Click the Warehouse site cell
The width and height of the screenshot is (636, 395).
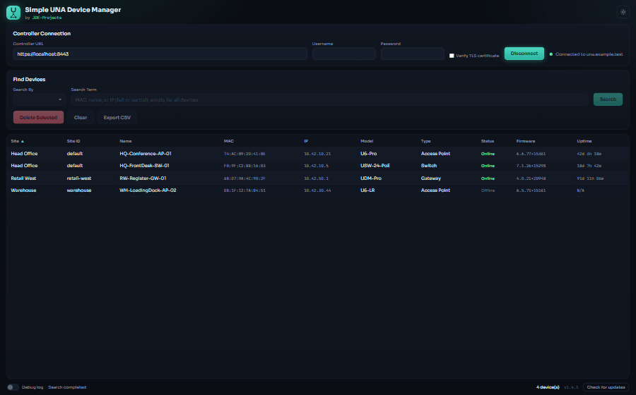[x=23, y=190]
